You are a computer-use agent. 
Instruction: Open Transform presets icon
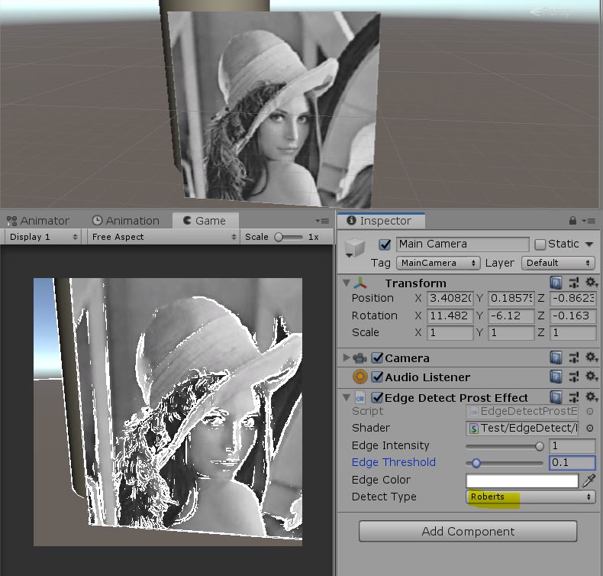pos(574,283)
